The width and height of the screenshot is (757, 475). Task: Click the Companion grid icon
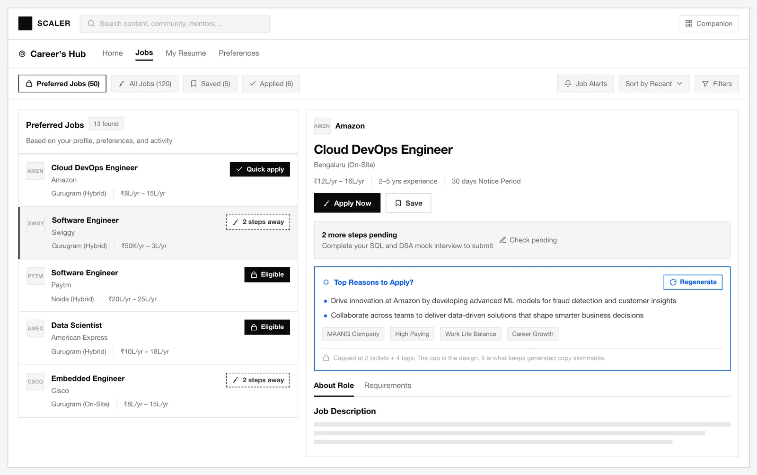tap(689, 24)
